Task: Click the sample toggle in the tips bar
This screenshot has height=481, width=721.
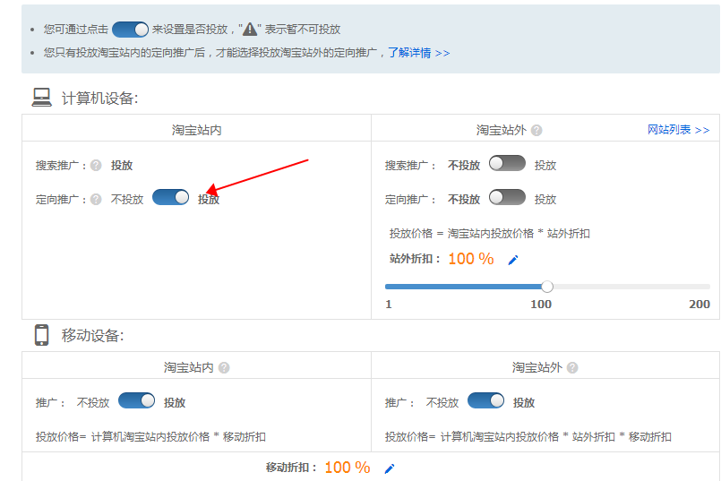Action: coord(130,30)
